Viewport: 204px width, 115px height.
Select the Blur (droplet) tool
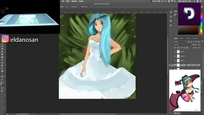(x=2, y=52)
